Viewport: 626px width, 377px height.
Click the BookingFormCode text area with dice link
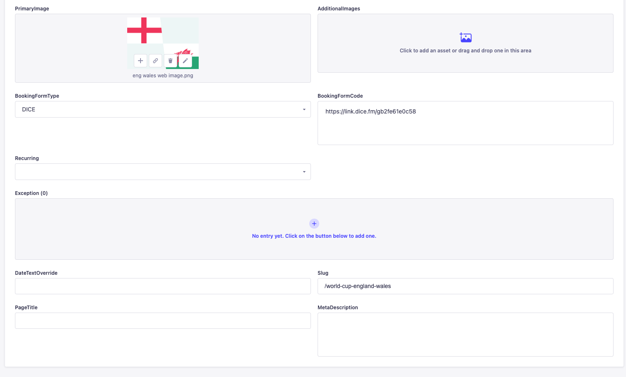pyautogui.click(x=465, y=123)
